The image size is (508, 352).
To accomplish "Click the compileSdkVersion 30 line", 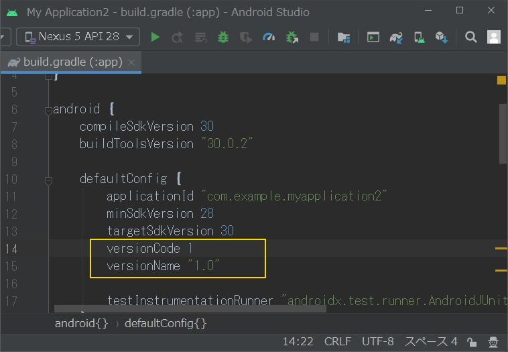I will pyautogui.click(x=147, y=127).
